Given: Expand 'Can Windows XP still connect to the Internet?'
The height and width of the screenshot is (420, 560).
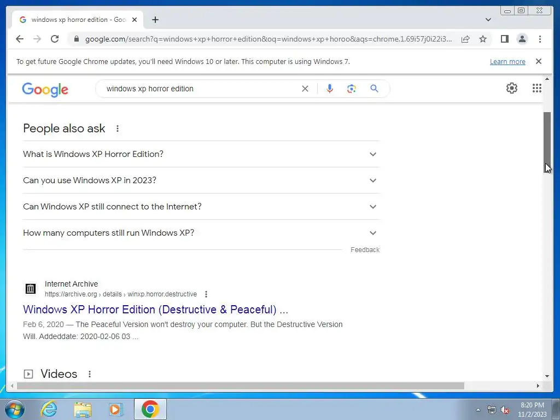Looking at the screenshot, I should (201, 207).
